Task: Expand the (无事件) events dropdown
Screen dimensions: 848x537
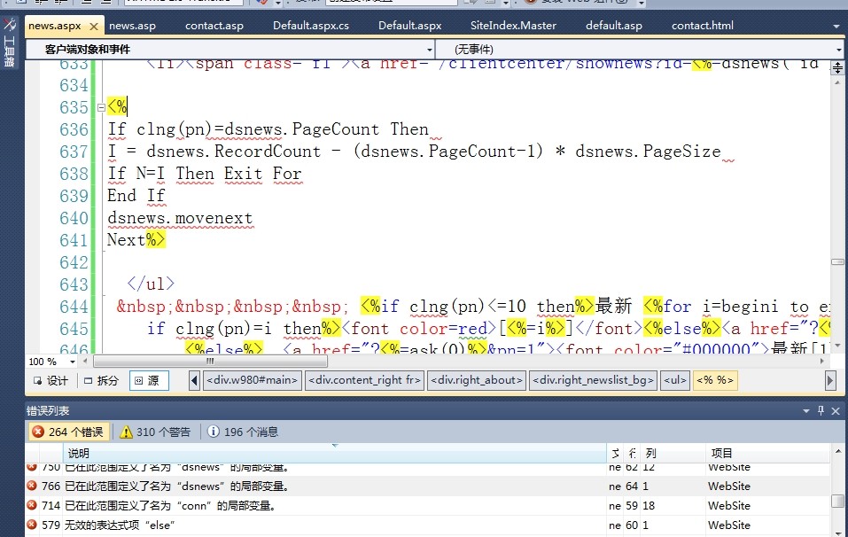Action: coord(838,50)
